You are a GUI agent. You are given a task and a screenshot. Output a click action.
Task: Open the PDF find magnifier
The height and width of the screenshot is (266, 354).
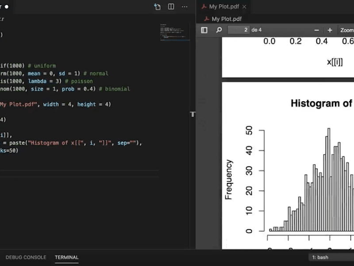pyautogui.click(x=219, y=30)
